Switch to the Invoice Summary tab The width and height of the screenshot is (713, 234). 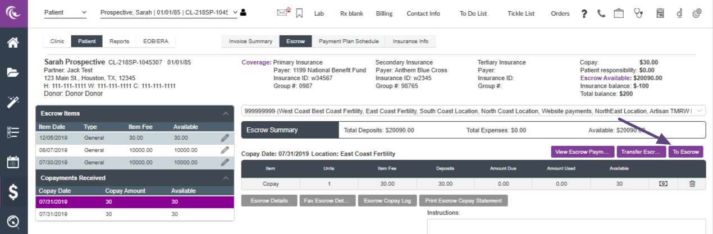click(250, 41)
